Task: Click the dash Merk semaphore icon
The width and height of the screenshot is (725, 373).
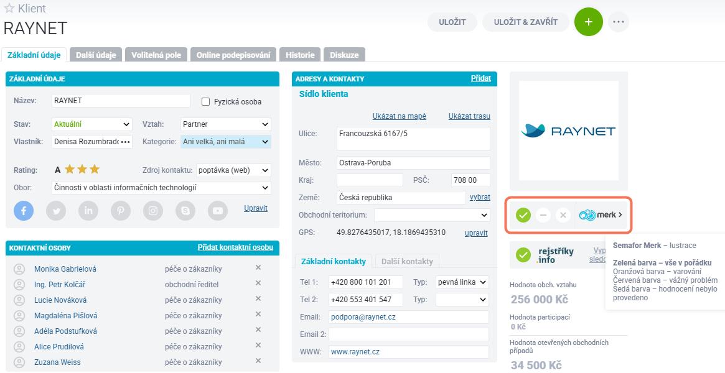Action: tap(543, 214)
